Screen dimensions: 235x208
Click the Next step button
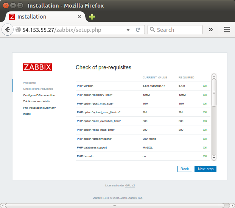[205, 169]
